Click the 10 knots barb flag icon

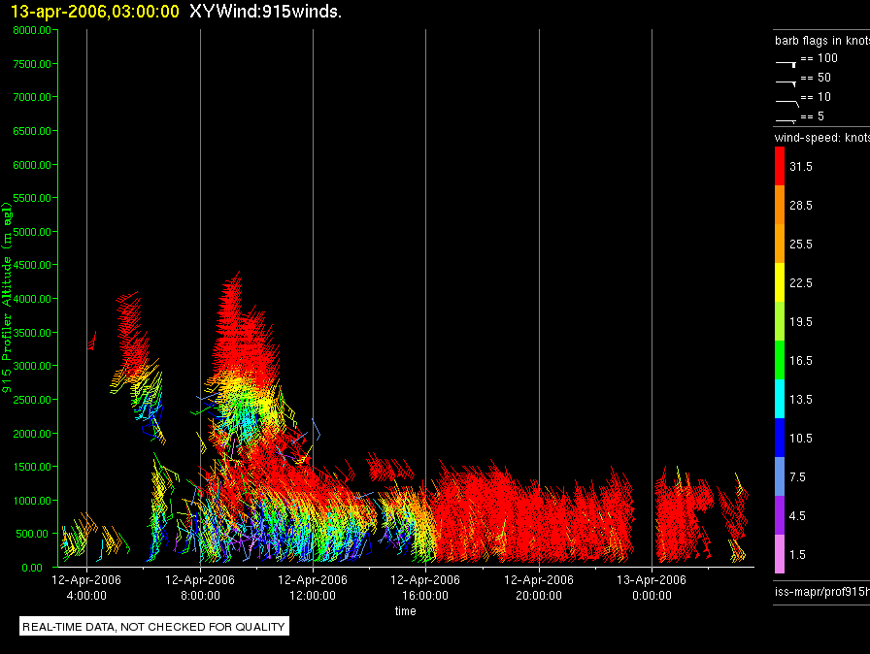point(787,103)
